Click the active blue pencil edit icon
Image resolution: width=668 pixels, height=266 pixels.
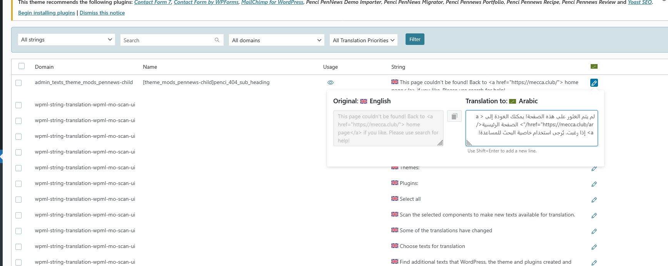click(x=594, y=83)
